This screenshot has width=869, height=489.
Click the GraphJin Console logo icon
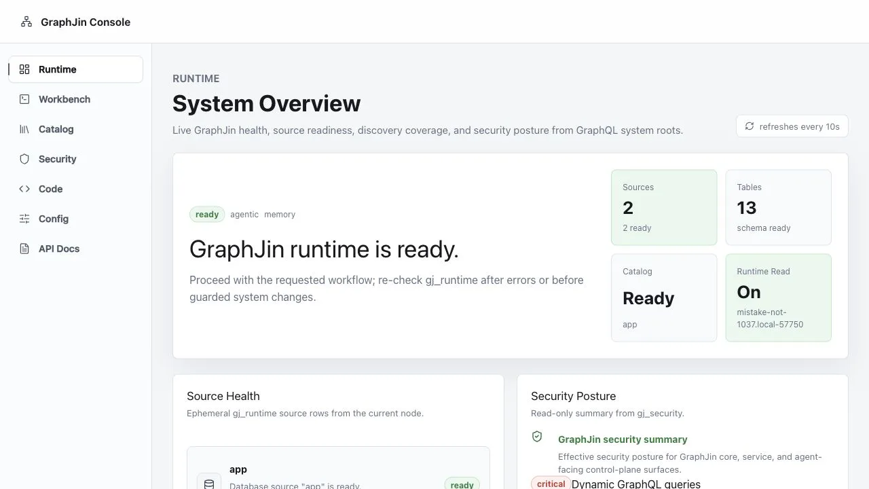26,22
